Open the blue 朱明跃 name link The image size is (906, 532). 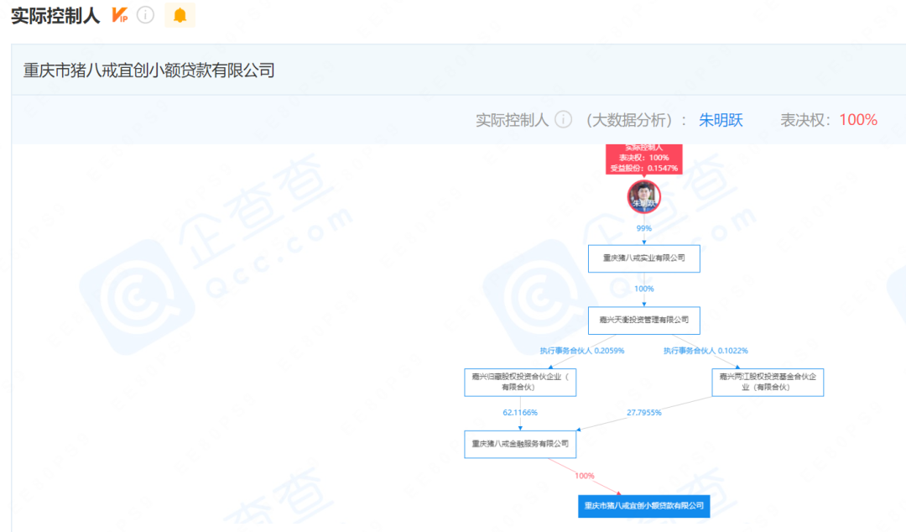[721, 120]
